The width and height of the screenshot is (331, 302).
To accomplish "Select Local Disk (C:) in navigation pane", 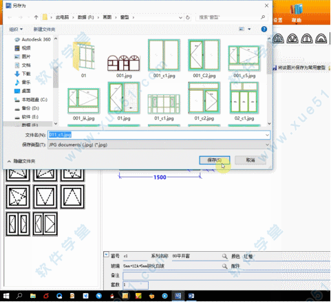I will (x=31, y=100).
